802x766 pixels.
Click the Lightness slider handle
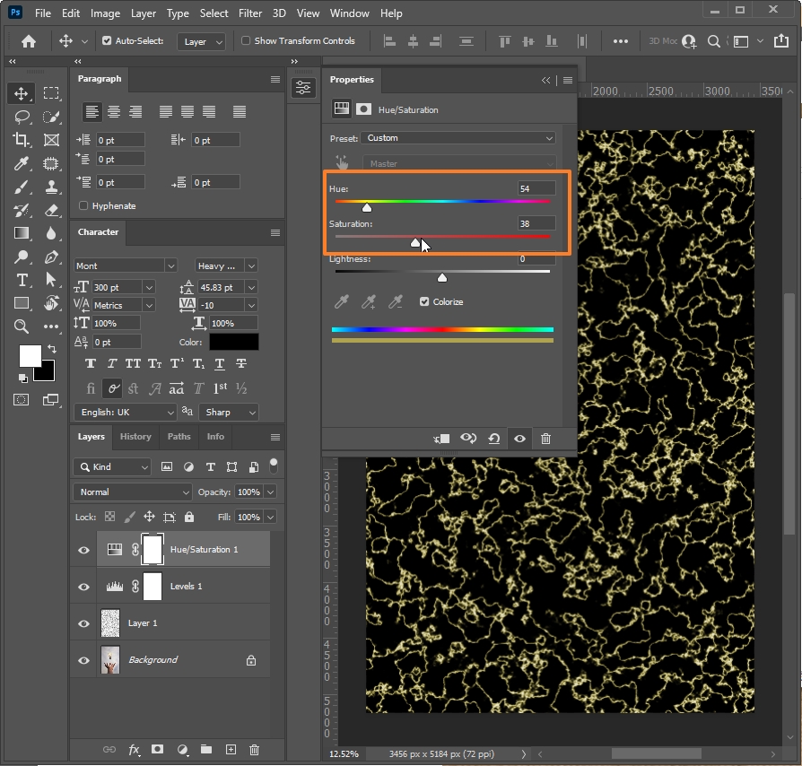tap(441, 278)
